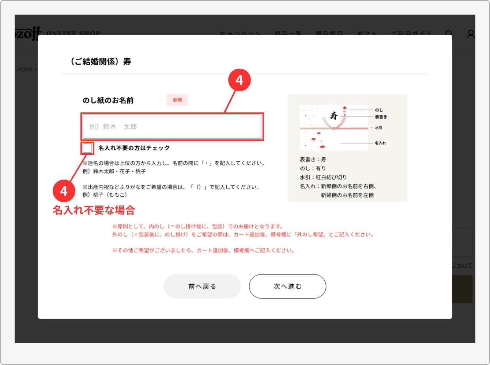
Task: Click the 寿 character on noshi preview
Action: [x=333, y=116]
